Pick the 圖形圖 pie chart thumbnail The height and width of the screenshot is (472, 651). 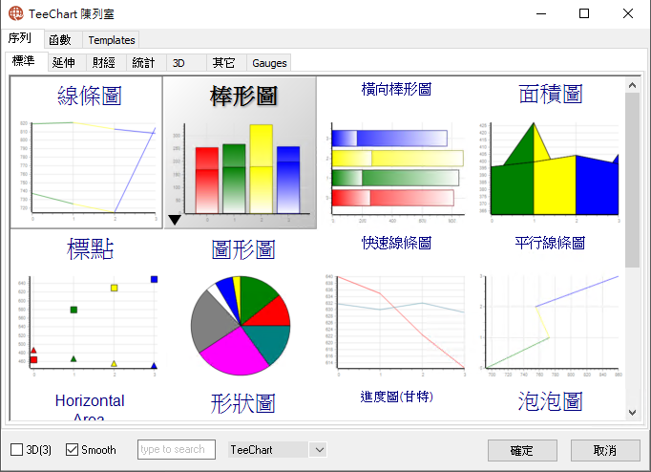(x=241, y=306)
